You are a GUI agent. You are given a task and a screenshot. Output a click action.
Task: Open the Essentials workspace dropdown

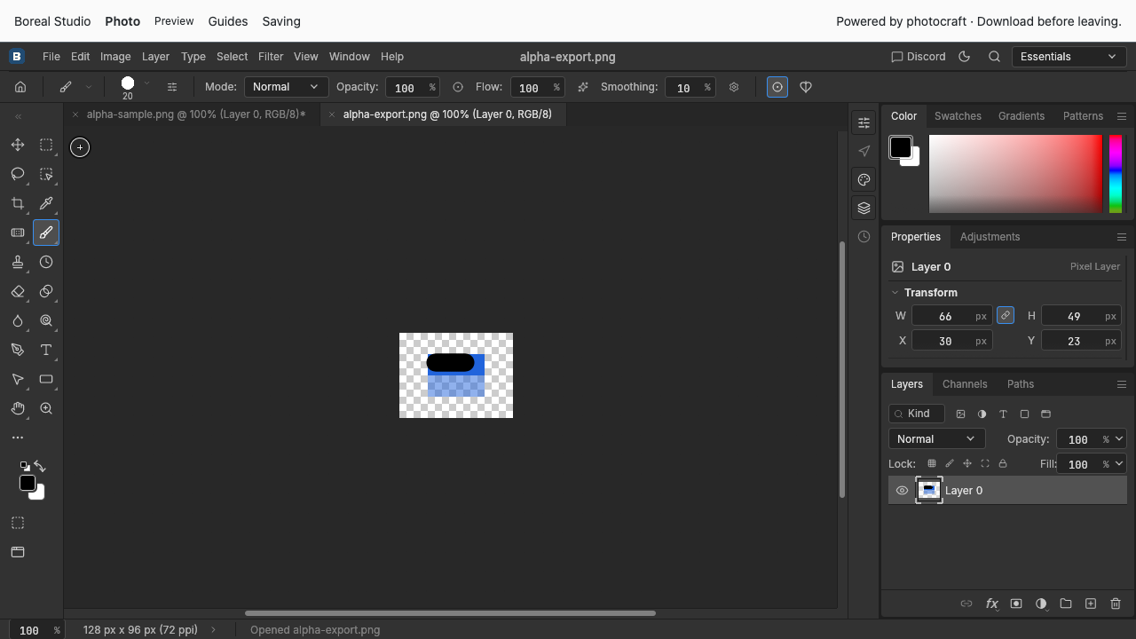tap(1069, 56)
